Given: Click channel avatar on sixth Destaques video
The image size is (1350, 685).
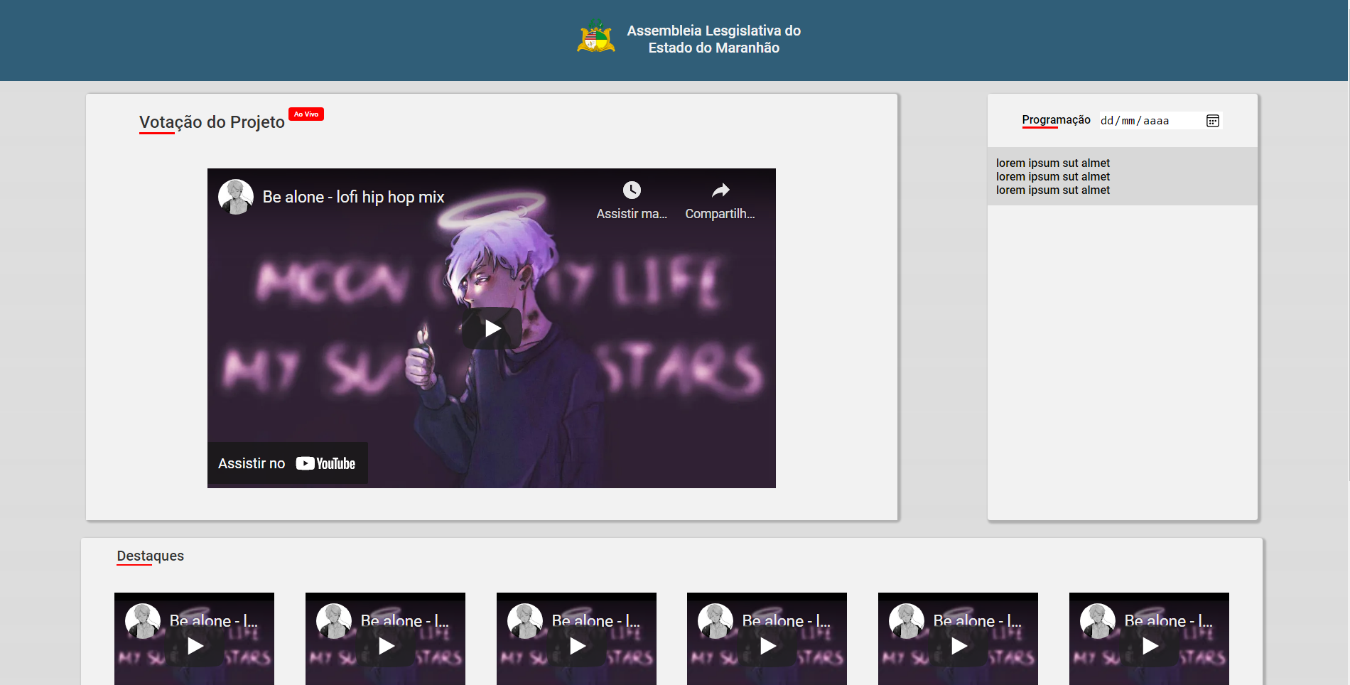Looking at the screenshot, I should [1098, 621].
